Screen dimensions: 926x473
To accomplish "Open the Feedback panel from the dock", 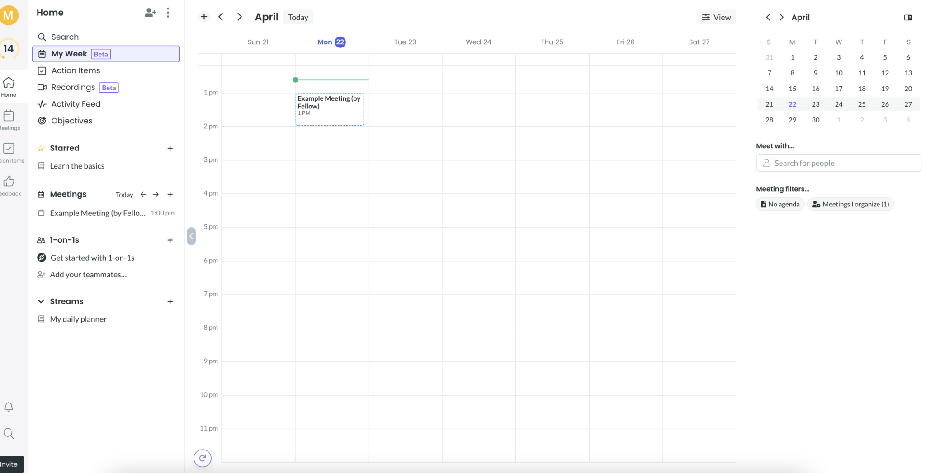I will (x=9, y=184).
